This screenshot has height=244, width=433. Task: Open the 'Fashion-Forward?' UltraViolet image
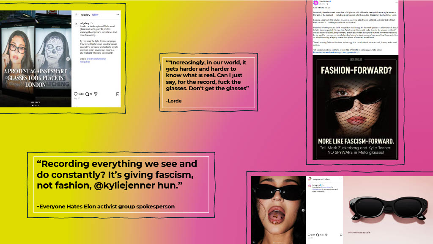355,107
